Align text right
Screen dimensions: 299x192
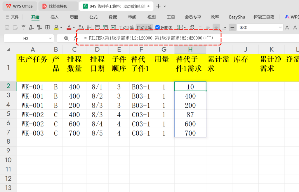pos(224,27)
